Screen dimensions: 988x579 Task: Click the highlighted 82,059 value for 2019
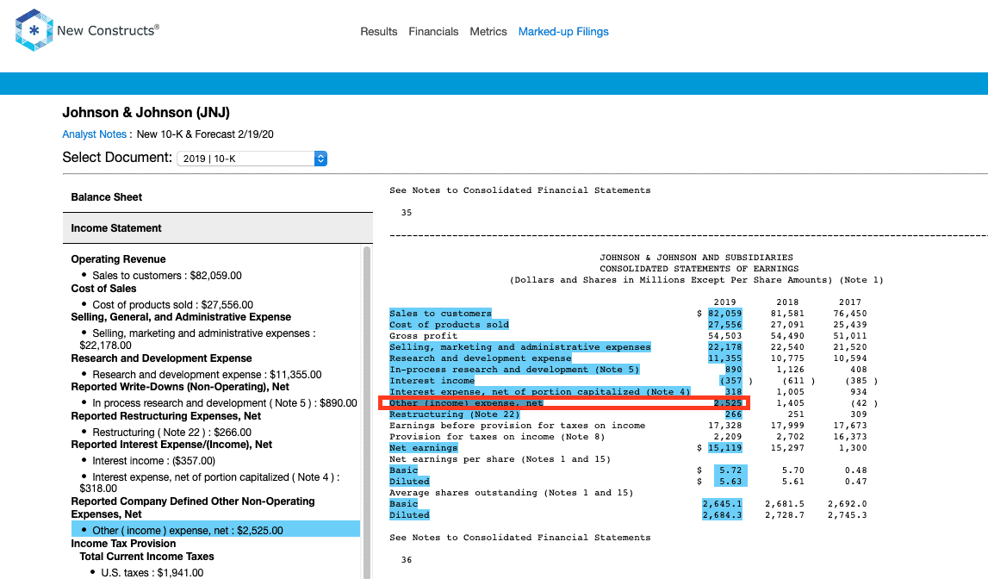724,314
